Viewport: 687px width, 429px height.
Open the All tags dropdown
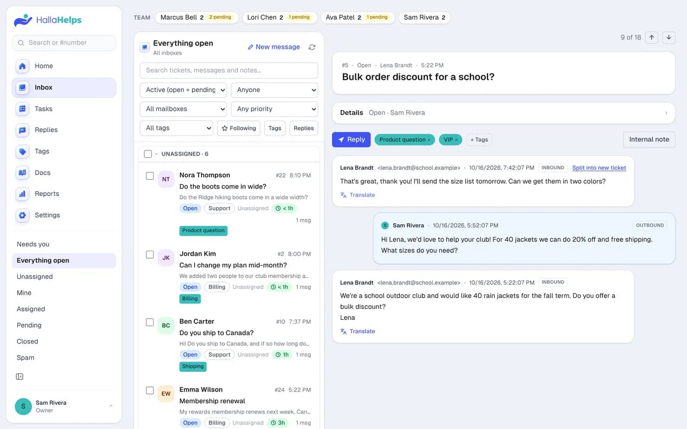tap(176, 128)
